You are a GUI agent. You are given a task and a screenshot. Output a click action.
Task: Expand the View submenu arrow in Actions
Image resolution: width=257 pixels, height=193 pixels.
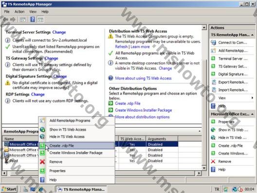(252, 98)
